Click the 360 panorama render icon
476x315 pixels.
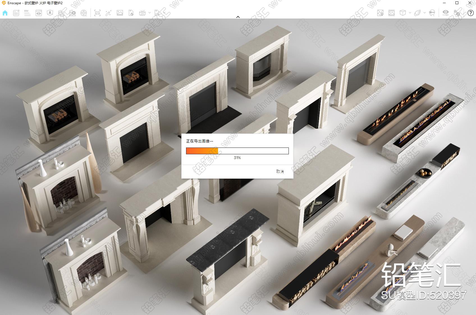pos(142,13)
